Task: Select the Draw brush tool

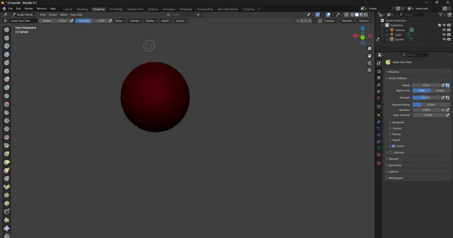Action: [7, 30]
